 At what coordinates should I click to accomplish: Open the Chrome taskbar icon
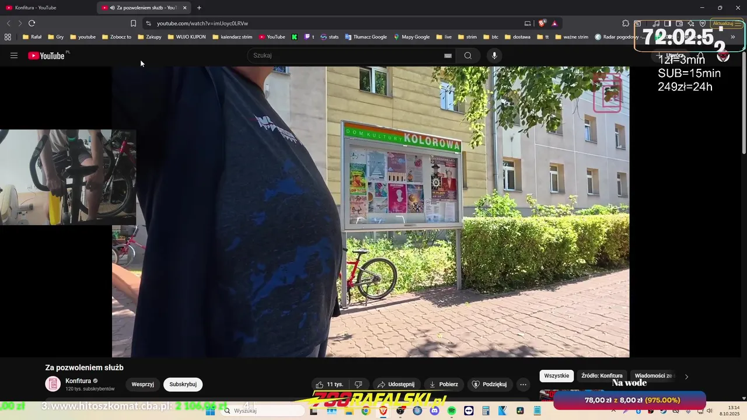coord(365,411)
